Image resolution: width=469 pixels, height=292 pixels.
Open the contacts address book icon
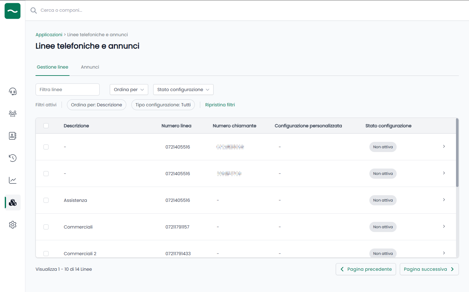point(13,136)
